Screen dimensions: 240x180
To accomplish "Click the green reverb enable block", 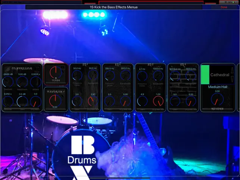I will pos(205,75).
